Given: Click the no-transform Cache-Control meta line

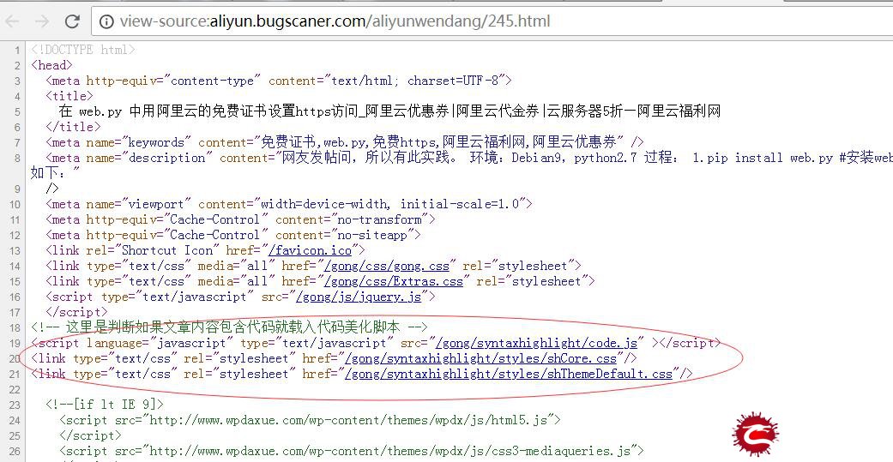Looking at the screenshot, I should click(240, 219).
